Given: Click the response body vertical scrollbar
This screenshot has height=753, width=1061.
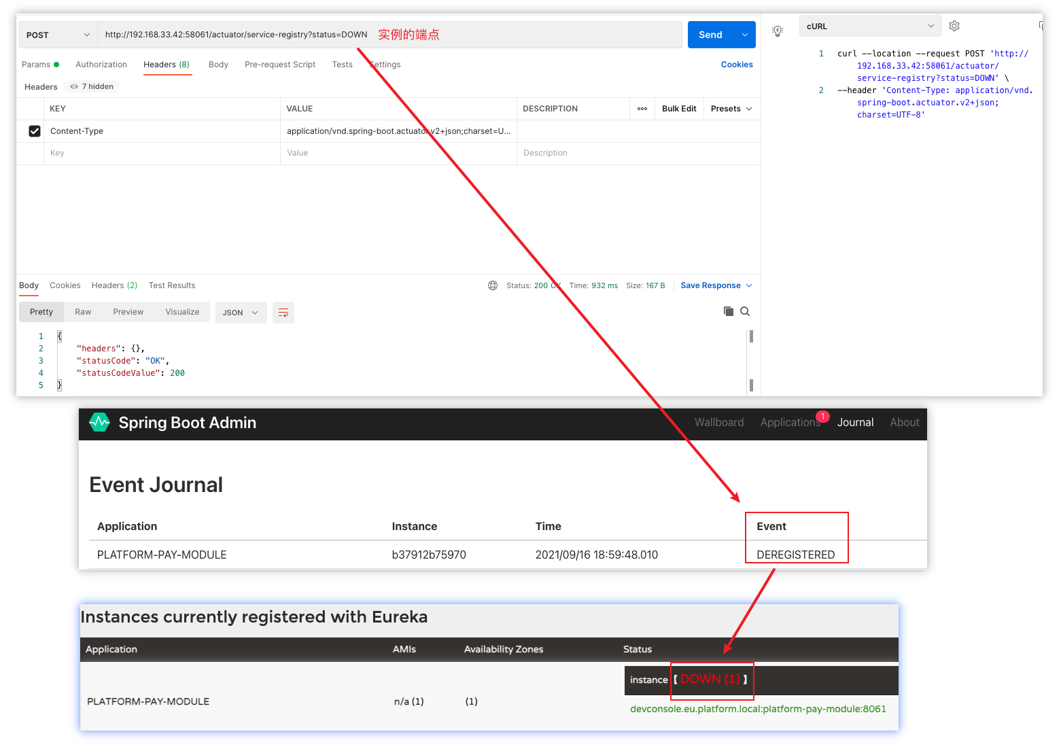Looking at the screenshot, I should [x=751, y=360].
